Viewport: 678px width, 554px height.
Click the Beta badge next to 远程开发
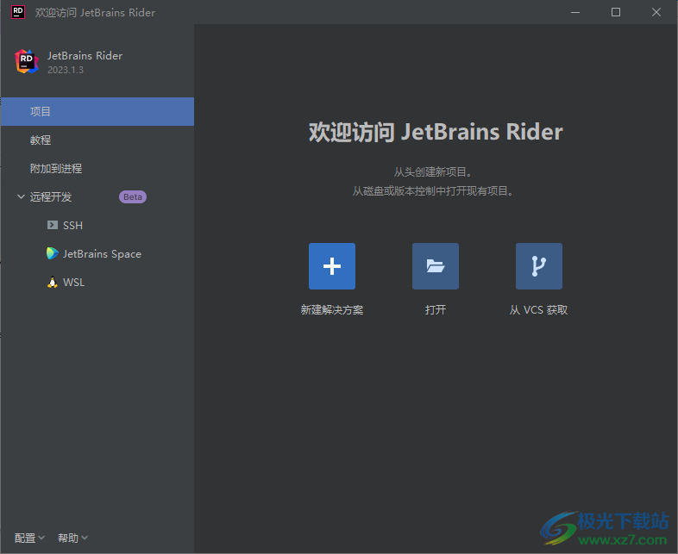point(133,197)
